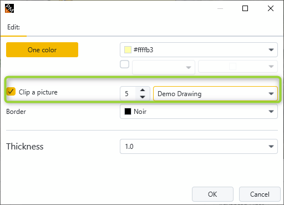284x205 pixels.
Task: Enable the unchecked checkbox below the color dropdown
Action: pyautogui.click(x=125, y=64)
